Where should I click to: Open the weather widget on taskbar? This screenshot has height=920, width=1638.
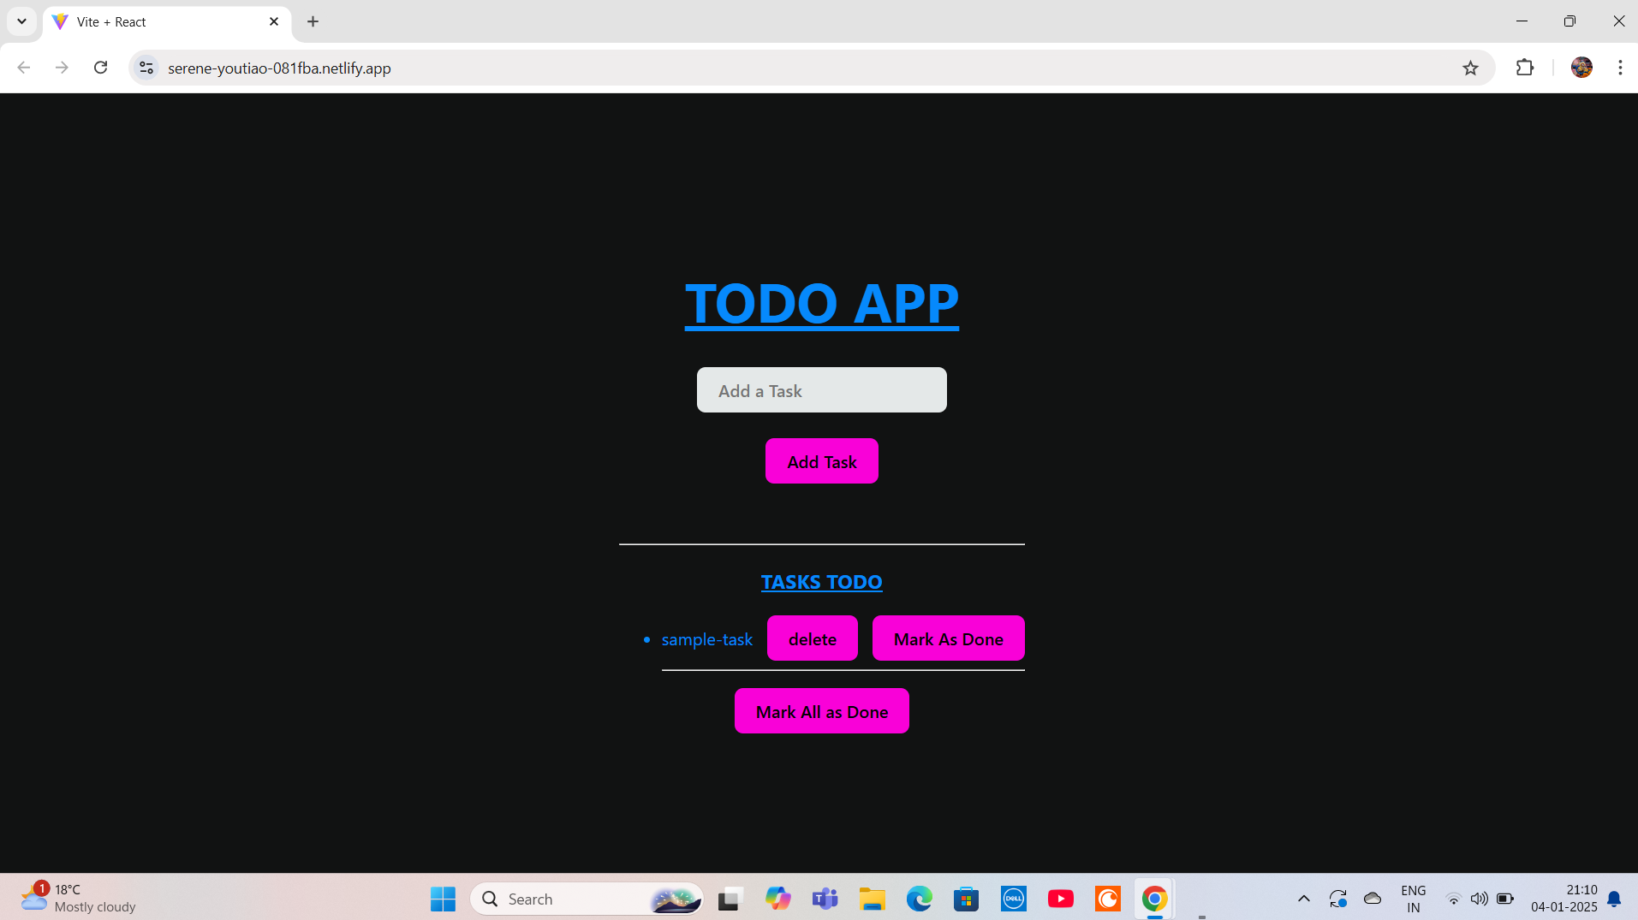[x=79, y=898]
